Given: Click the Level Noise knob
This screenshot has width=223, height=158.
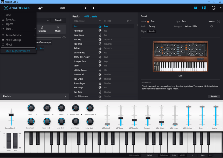Looking at the screenshot, I should coord(76,121).
